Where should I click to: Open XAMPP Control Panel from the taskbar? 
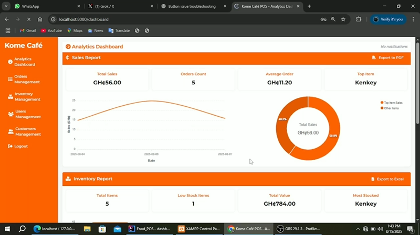point(199,229)
